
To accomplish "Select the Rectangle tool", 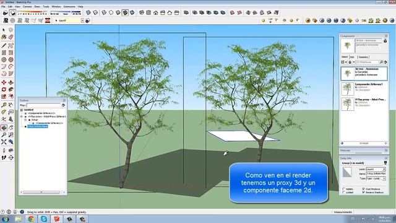I will coord(4,53).
